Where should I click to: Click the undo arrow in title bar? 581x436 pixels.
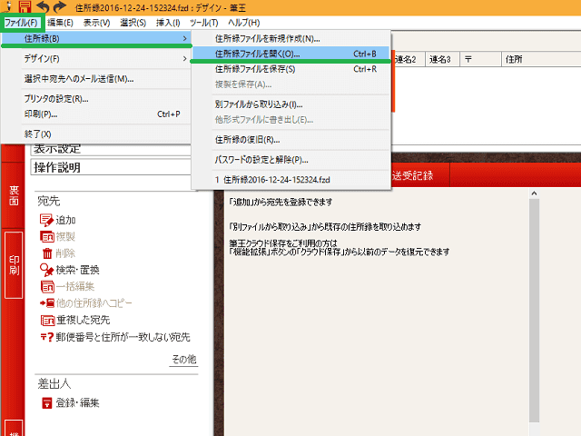coord(44,7)
